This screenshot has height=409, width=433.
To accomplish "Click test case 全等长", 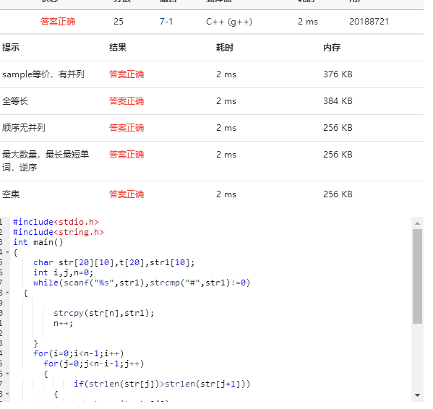I will (15, 101).
